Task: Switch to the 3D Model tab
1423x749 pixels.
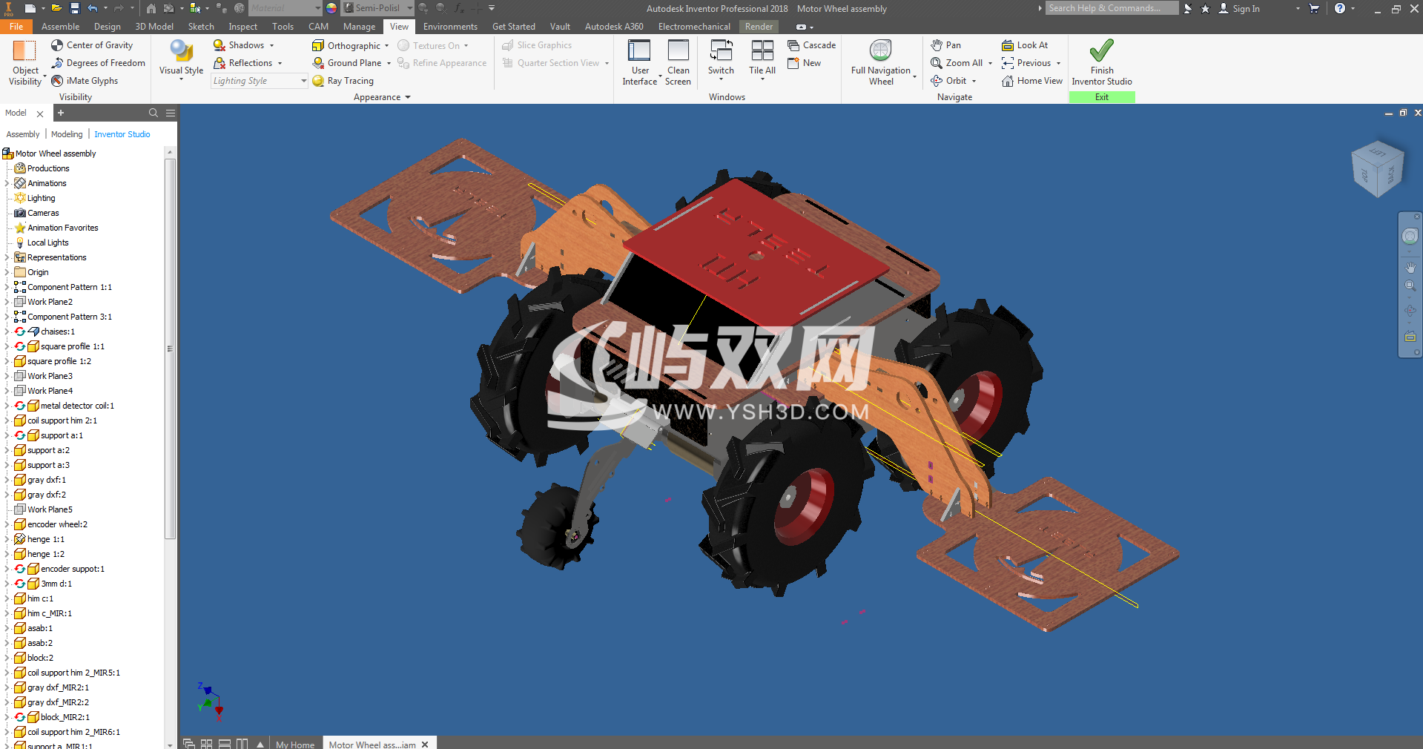Action: pos(154,26)
